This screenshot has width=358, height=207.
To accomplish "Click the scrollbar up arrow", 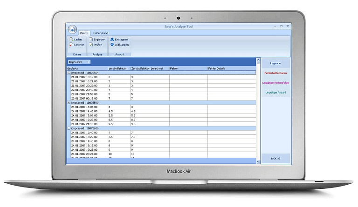I will [258, 60].
